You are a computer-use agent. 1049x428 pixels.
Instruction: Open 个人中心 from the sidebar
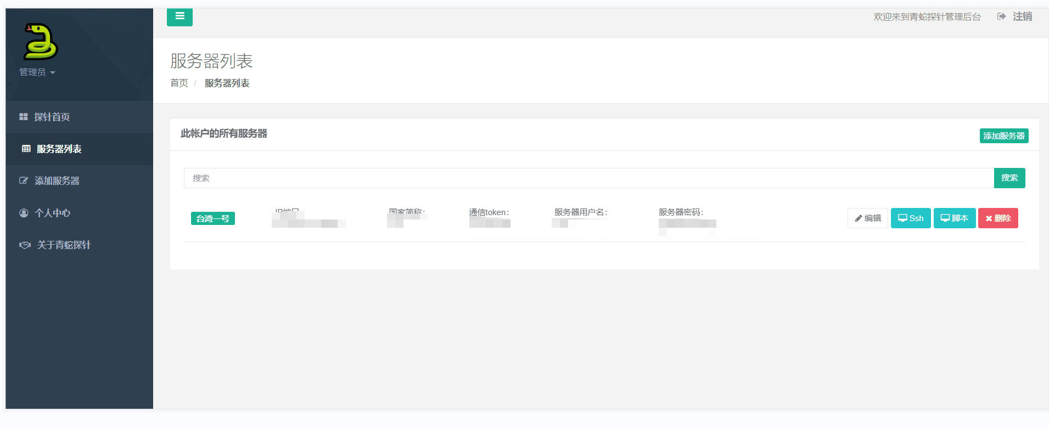point(53,213)
